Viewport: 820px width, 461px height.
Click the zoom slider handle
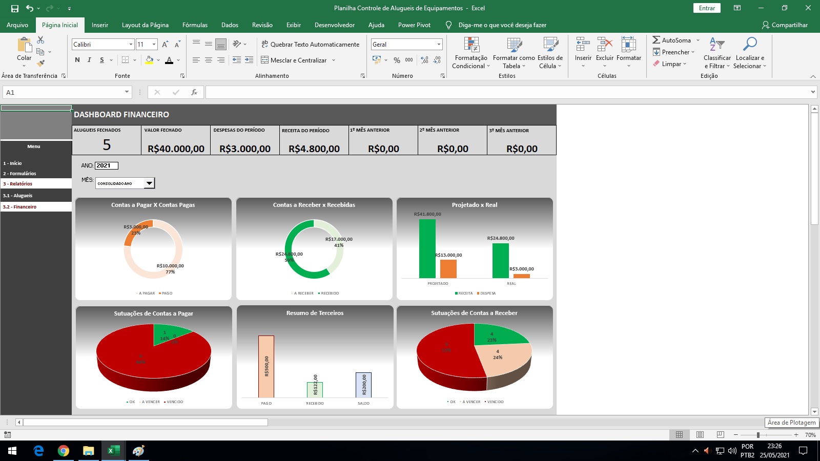tap(758, 435)
